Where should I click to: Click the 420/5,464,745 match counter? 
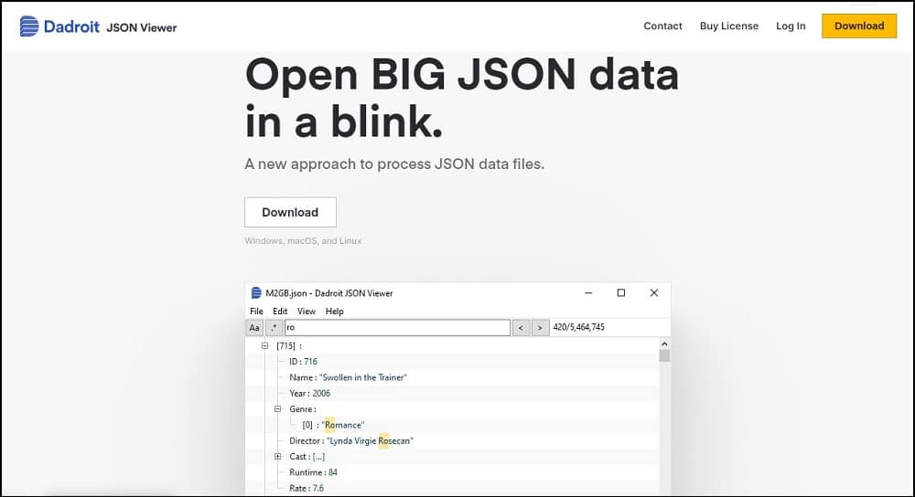(x=578, y=327)
